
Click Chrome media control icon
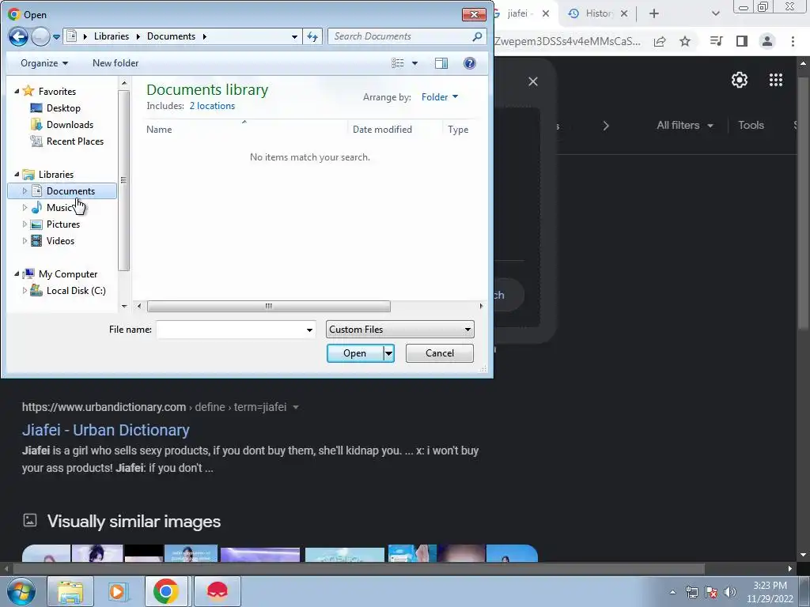(716, 41)
